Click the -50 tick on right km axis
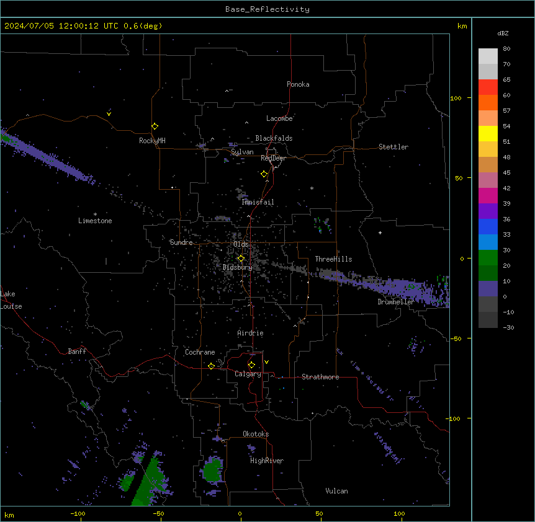The height and width of the screenshot is (522, 535). point(456,338)
